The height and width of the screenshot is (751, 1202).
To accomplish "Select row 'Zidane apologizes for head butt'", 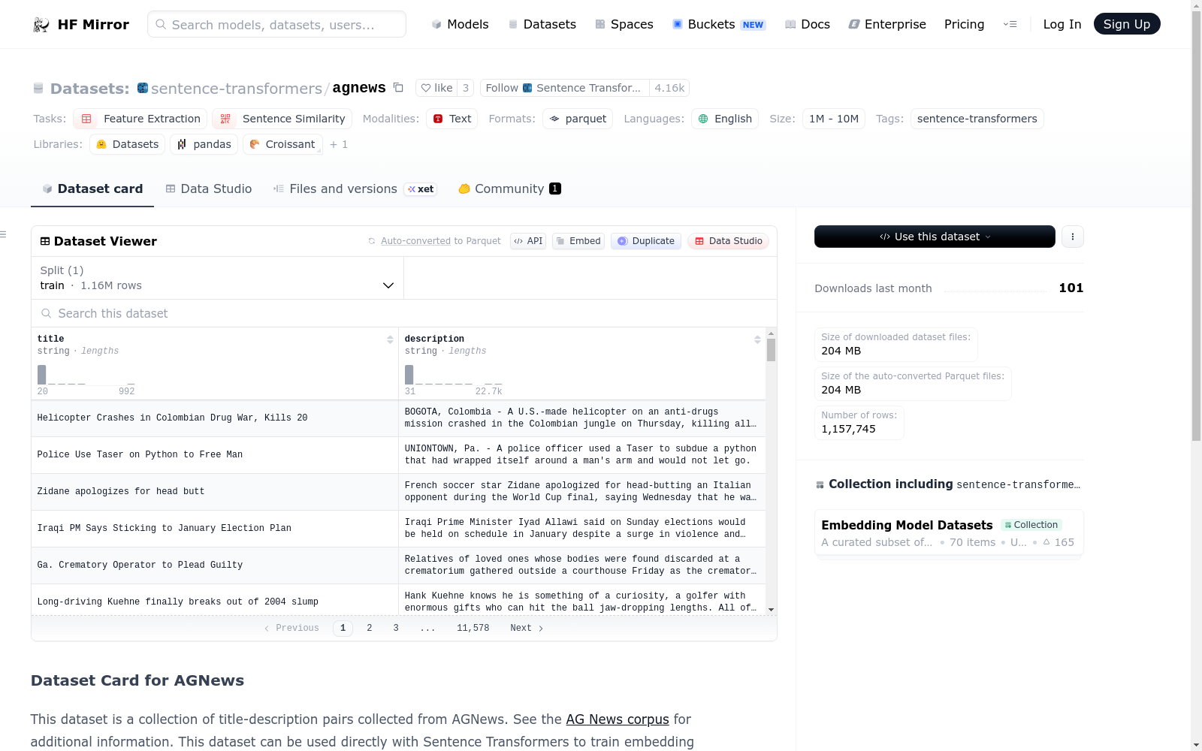I will (398, 492).
